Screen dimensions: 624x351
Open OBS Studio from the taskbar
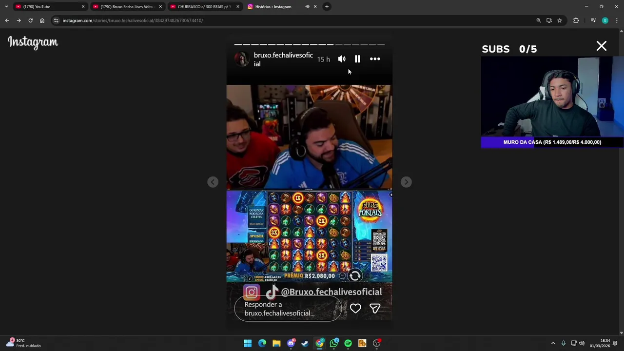[377, 343]
